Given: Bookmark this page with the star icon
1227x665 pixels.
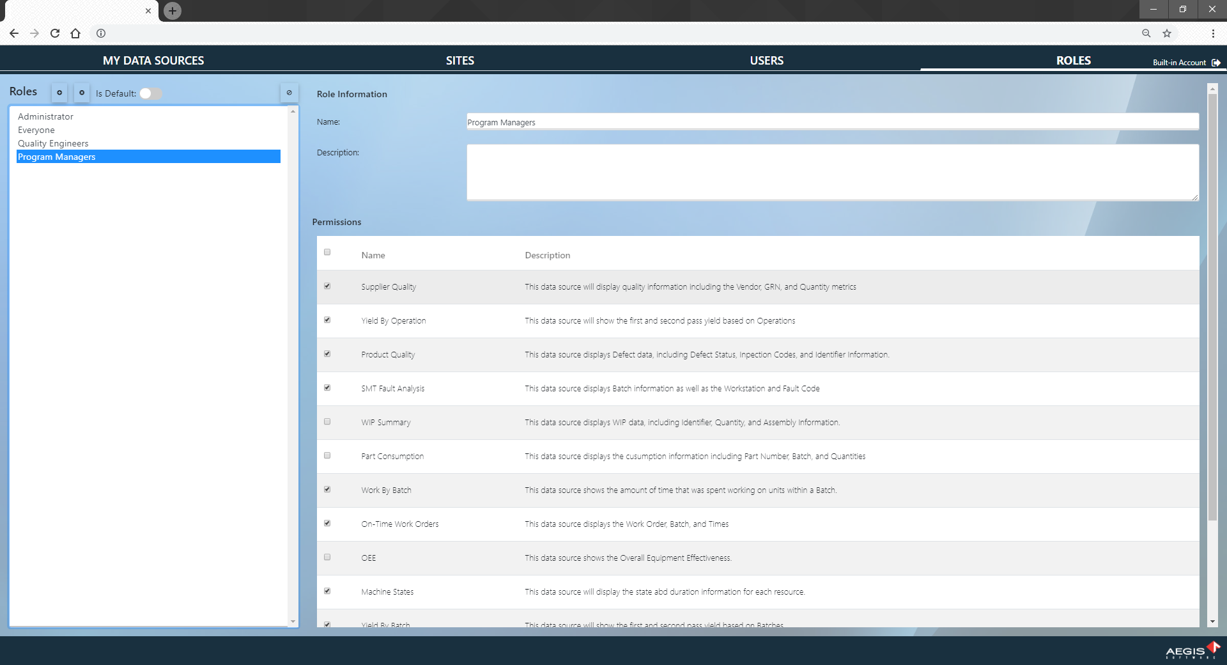Looking at the screenshot, I should point(1167,33).
